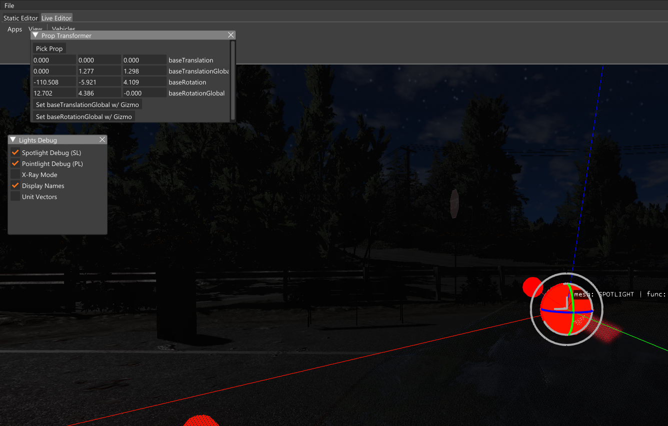This screenshot has height=426, width=668.
Task: Select the Live Editor tab
Action: click(x=57, y=18)
